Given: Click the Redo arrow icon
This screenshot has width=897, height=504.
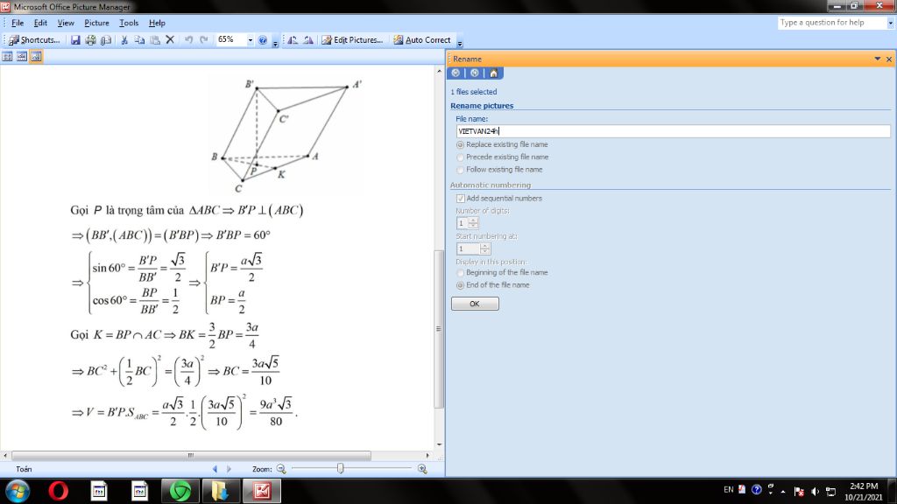Looking at the screenshot, I should [203, 40].
